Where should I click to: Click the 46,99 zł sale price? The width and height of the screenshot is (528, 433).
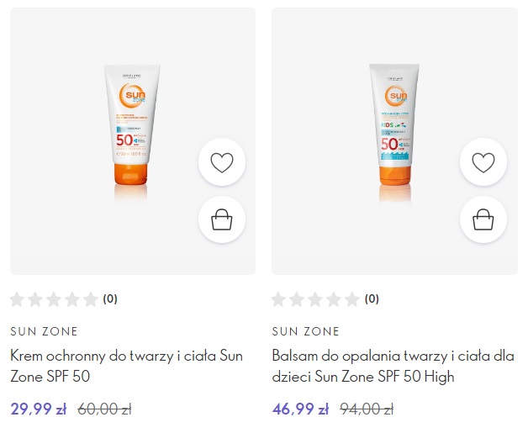point(300,409)
